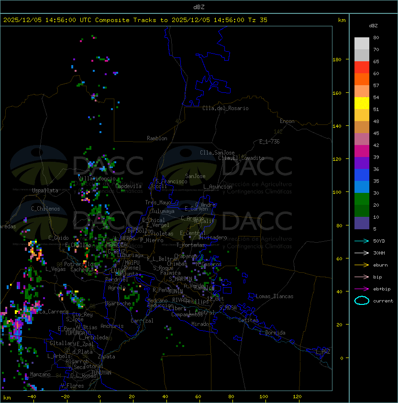Select the bright yellow legend swatch
The width and height of the screenshot is (398, 403).
[362, 103]
